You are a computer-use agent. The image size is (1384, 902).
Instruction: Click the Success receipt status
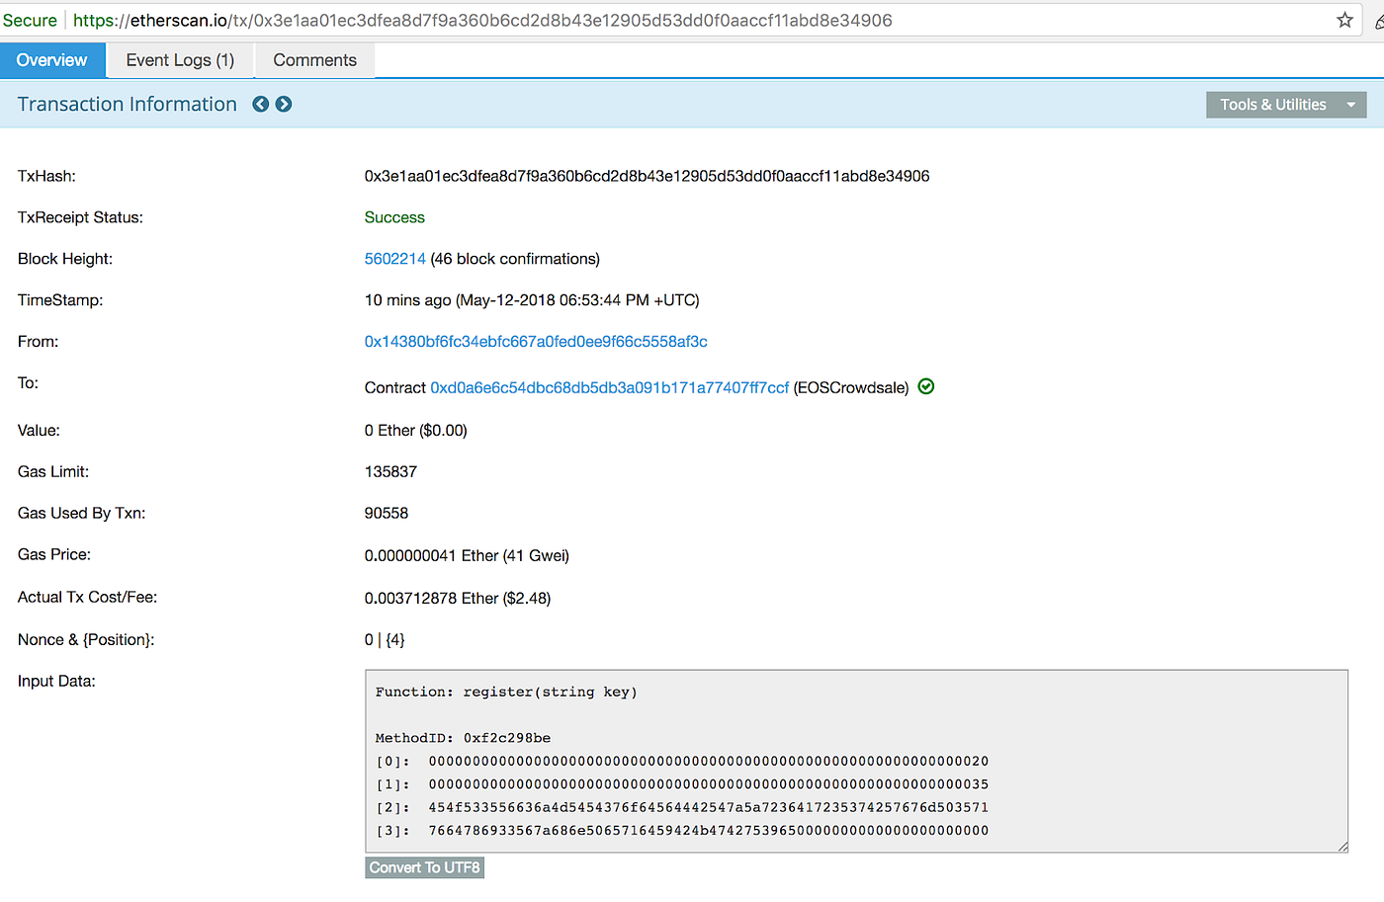[394, 217]
